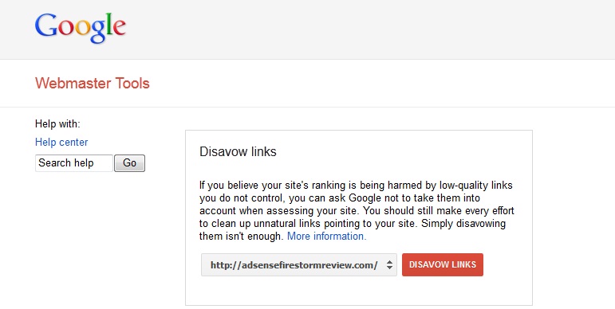Expand the site URL dropdown
The image size is (615, 309).
point(299,265)
